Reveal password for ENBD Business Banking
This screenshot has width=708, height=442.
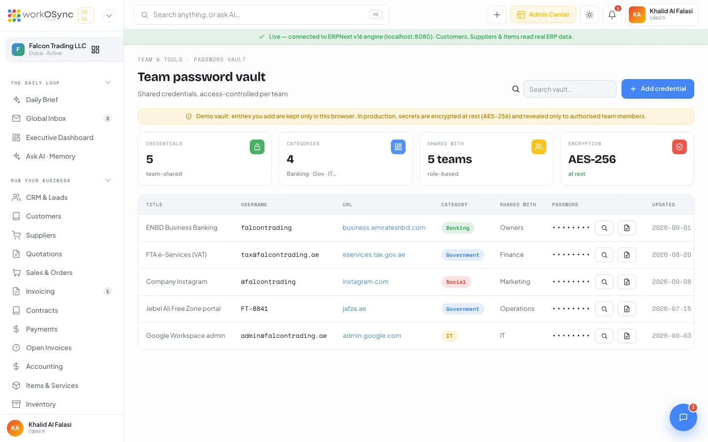[x=604, y=228]
